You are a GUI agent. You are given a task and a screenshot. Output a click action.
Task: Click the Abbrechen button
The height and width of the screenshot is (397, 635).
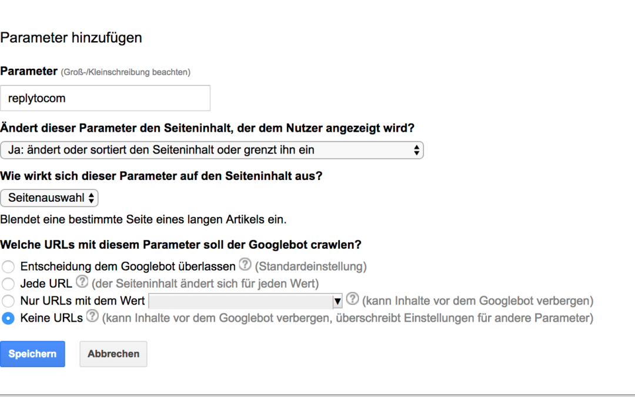tap(113, 354)
